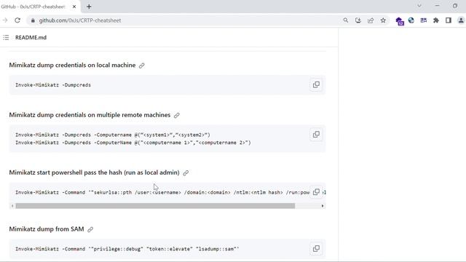
Task: Open anchor link beside pass the hash heading
Action: click(186, 173)
